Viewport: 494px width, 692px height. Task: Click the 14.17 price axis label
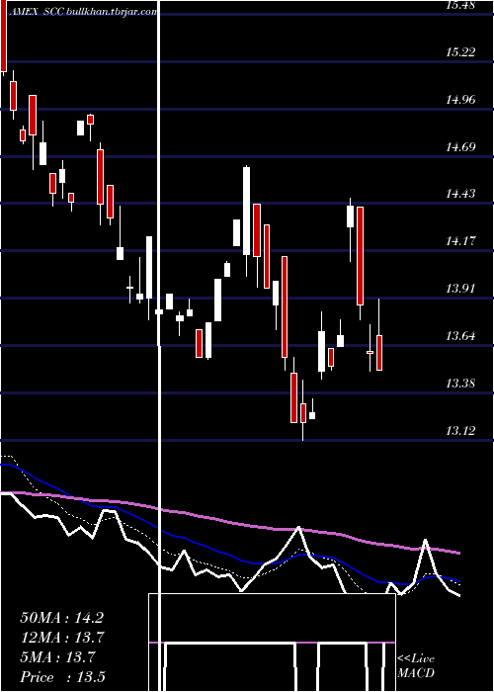pyautogui.click(x=460, y=241)
